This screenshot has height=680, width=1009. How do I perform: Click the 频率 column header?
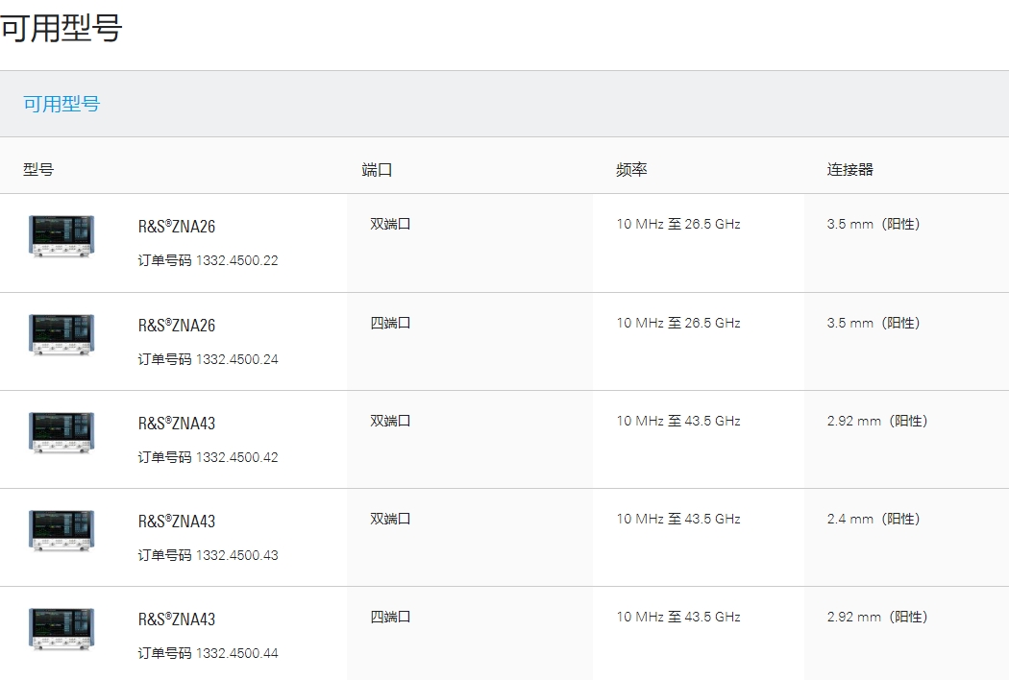(631, 170)
